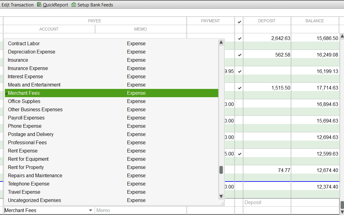Click the Memo input field
Image resolution: width=344 pixels, height=220 pixels.
pos(141,210)
